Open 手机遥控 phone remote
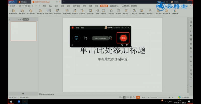201x104 pixels. point(111,12)
